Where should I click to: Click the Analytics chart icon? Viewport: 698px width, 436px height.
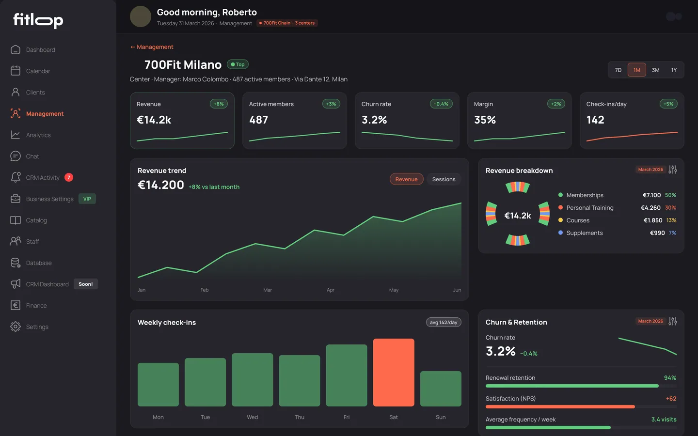pos(16,135)
